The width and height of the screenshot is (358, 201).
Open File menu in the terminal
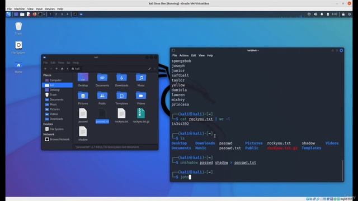175,55
